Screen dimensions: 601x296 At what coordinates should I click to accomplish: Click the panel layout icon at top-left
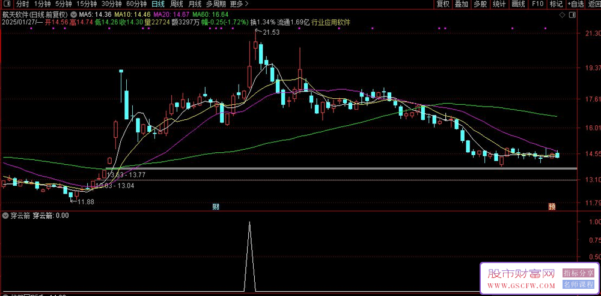pos(6,4)
